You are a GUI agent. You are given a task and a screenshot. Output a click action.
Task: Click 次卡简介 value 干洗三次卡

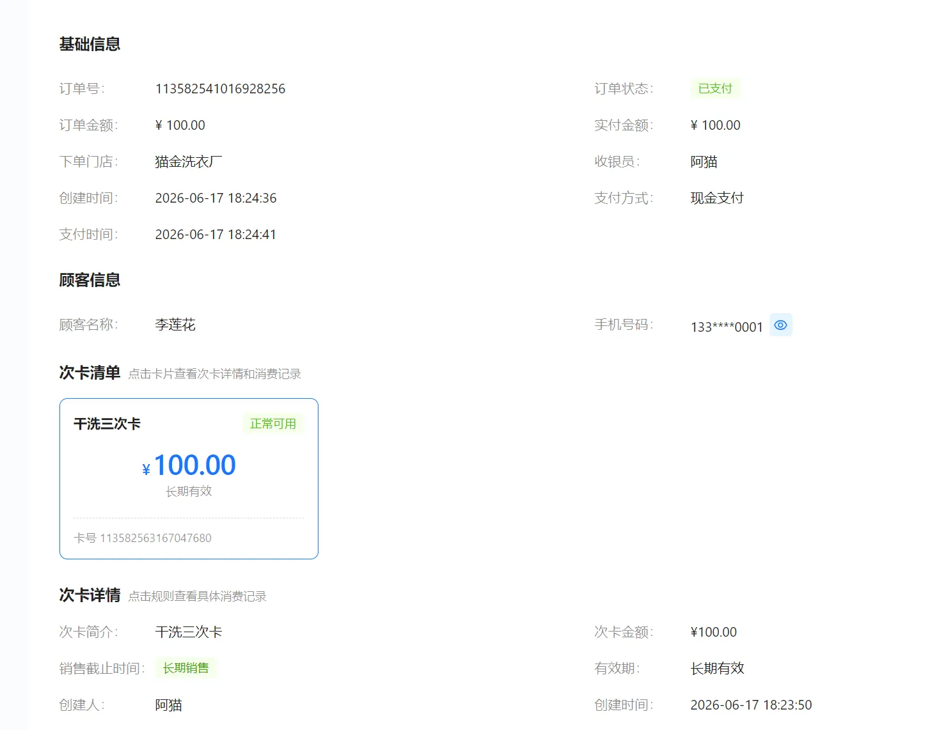coord(189,632)
